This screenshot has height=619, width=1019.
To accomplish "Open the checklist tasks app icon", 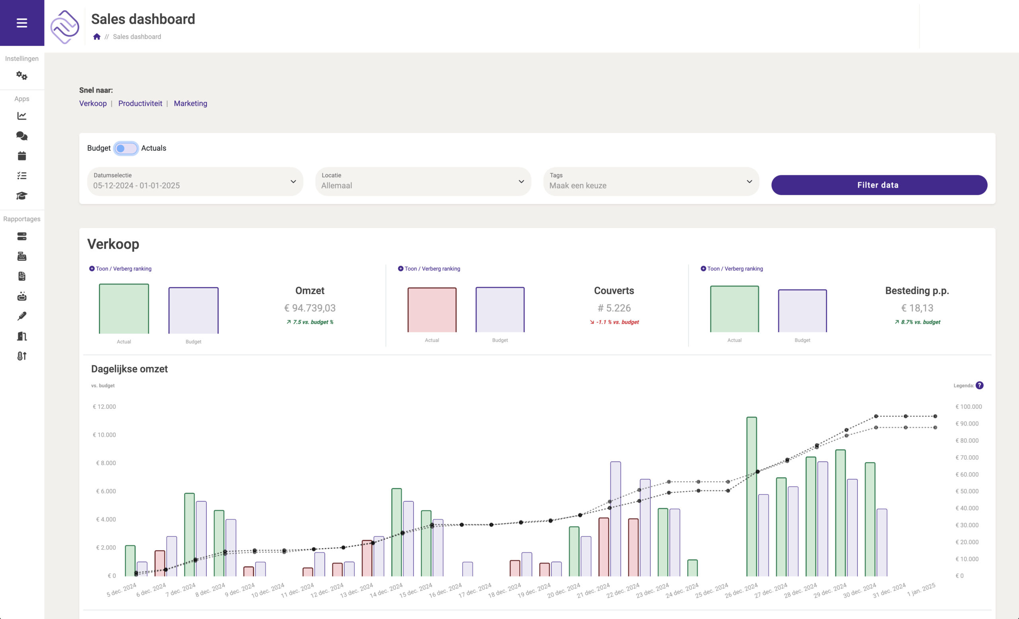I will pyautogui.click(x=22, y=176).
